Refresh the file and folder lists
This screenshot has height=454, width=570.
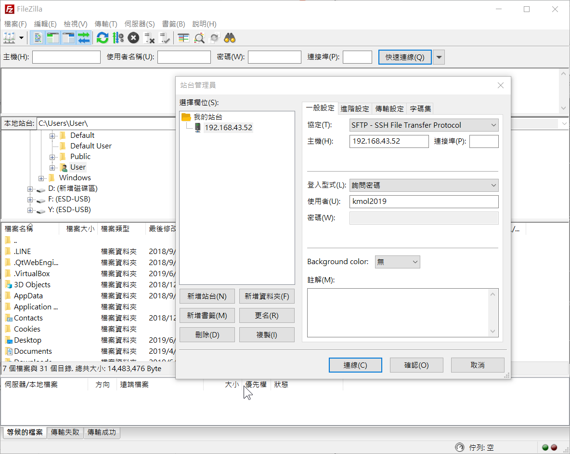tap(103, 38)
